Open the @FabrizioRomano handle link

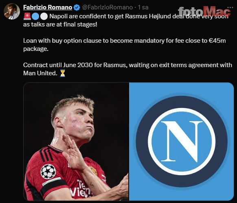(108, 7)
